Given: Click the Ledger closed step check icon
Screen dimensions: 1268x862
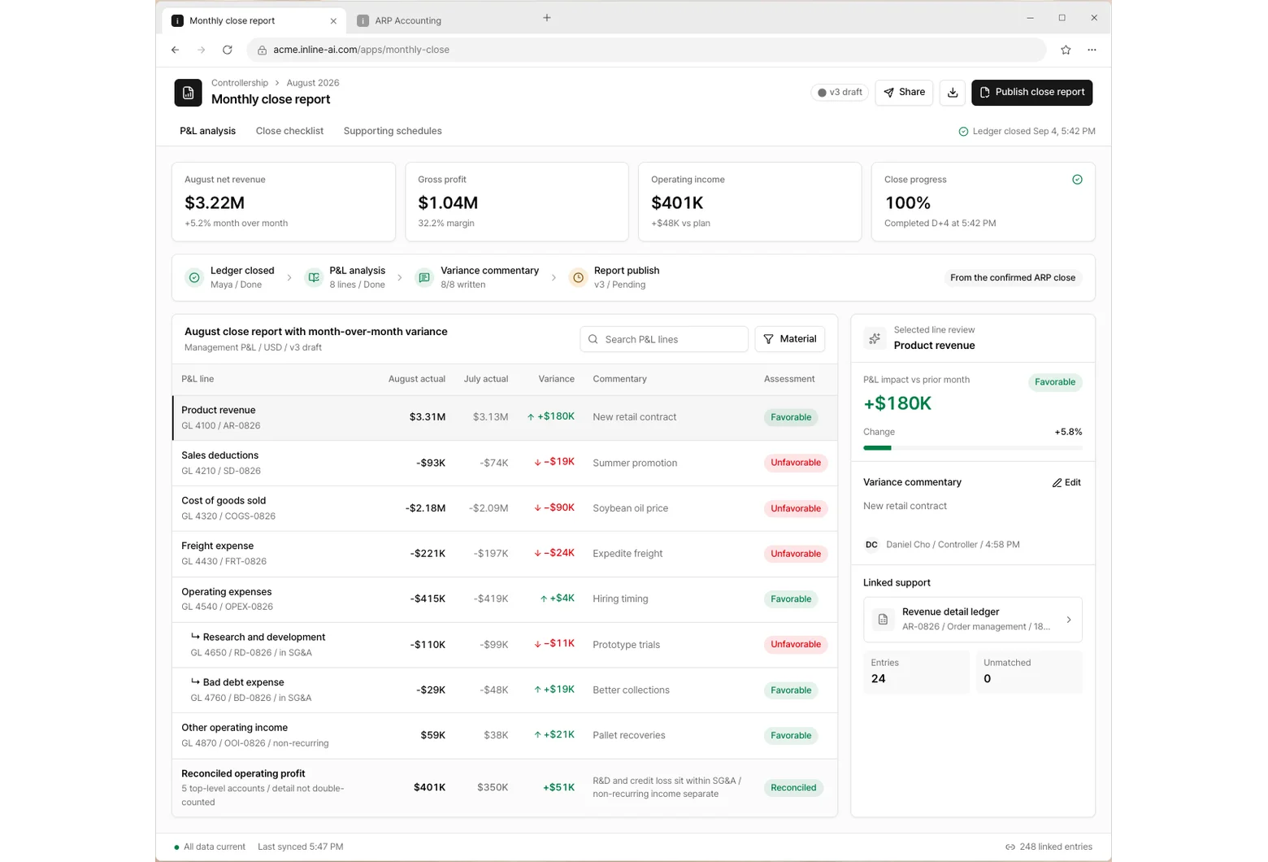Looking at the screenshot, I should 194,277.
